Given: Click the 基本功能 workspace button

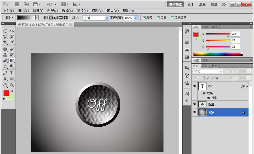Looking at the screenshot, I should pyautogui.click(x=176, y=4).
